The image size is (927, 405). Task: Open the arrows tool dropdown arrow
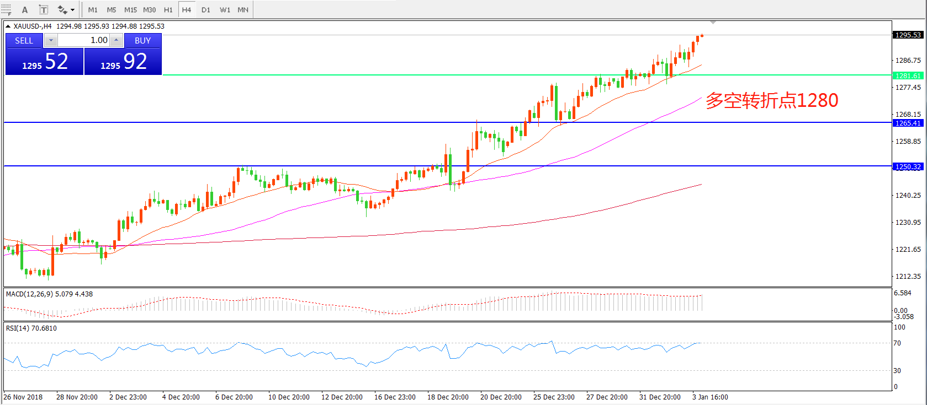72,10
